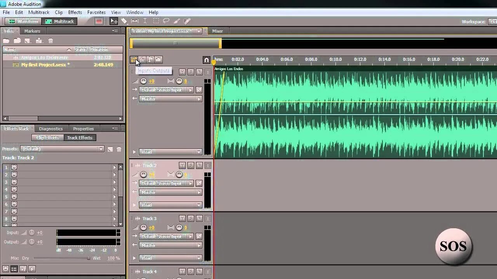This screenshot has width=497, height=279.
Task: Switch to the Mixer tab
Action: pyautogui.click(x=217, y=31)
